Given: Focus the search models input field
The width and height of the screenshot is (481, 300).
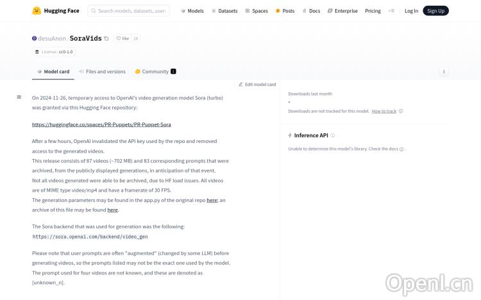Looking at the screenshot, I should pyautogui.click(x=131, y=11).
